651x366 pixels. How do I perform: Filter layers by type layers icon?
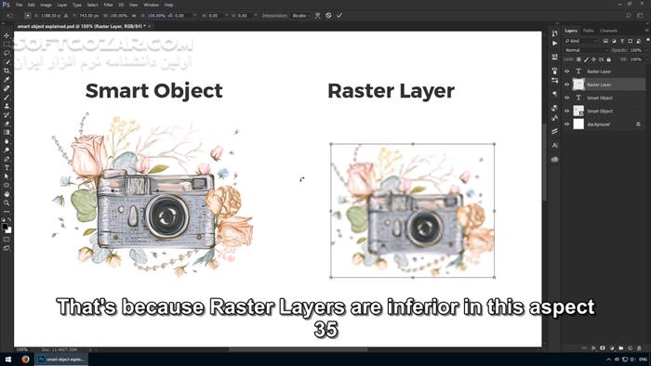click(622, 41)
